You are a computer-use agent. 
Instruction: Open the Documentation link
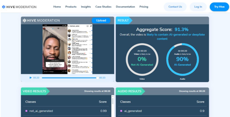pos(125,7)
